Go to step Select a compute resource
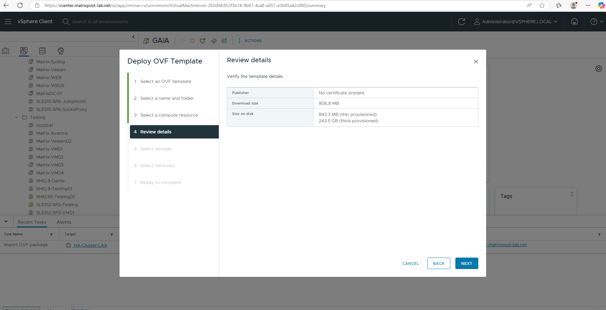 click(169, 115)
